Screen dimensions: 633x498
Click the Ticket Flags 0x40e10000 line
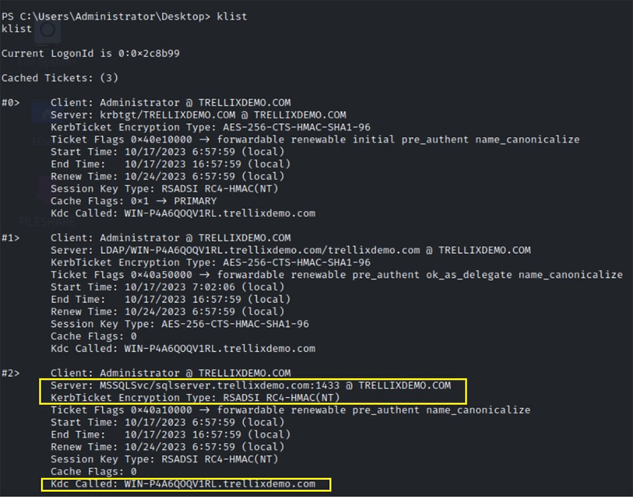pyautogui.click(x=315, y=140)
